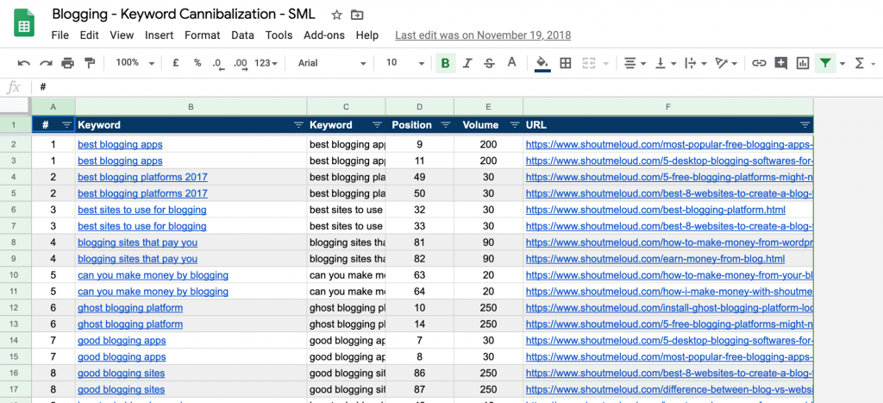This screenshot has width=883, height=403.
Task: Select the paint format roller icon
Action: [x=90, y=63]
